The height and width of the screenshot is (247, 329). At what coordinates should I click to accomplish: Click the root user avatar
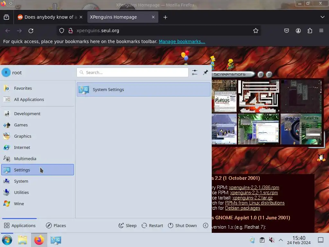(x=6, y=72)
